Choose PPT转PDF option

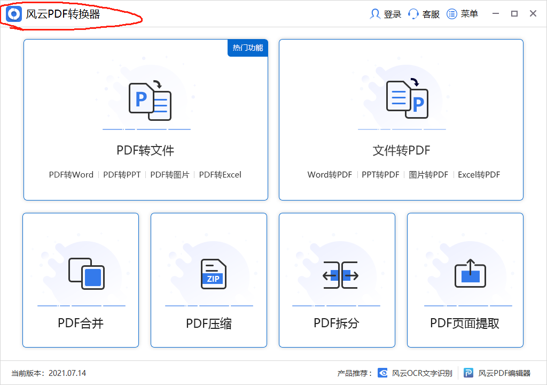[380, 175]
